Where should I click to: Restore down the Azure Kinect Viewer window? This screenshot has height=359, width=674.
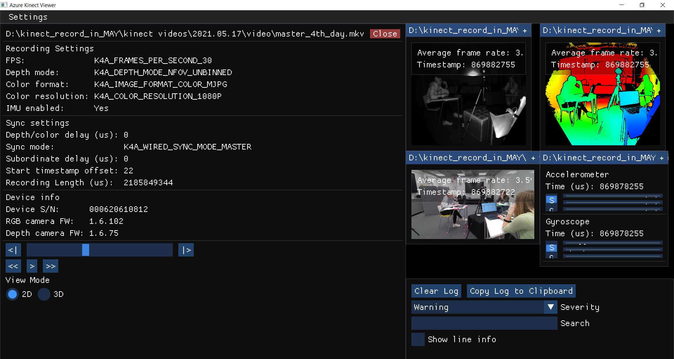pos(642,5)
